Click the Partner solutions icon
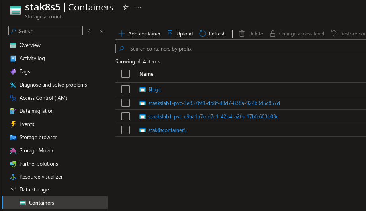366x211 pixels. pyautogui.click(x=13, y=164)
